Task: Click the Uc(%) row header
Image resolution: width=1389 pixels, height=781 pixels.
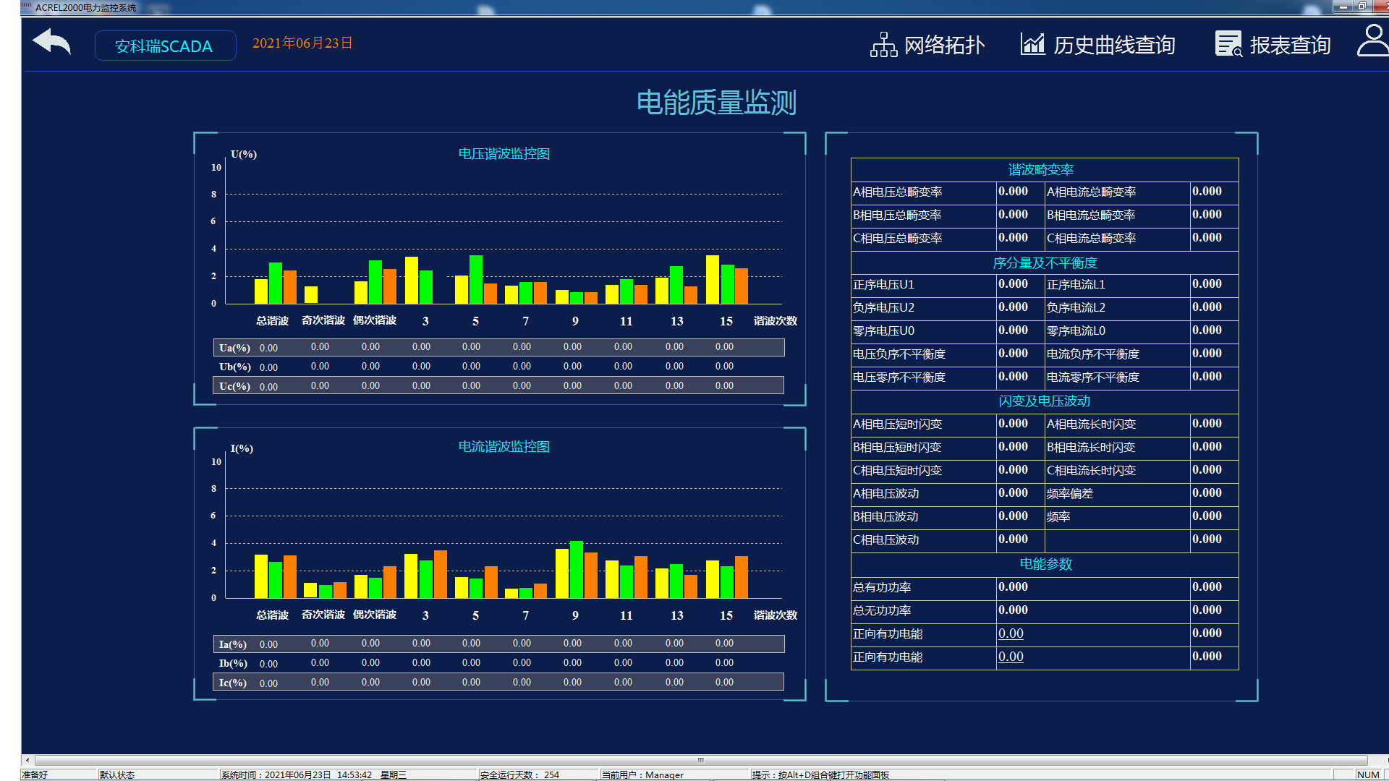Action: click(x=234, y=387)
